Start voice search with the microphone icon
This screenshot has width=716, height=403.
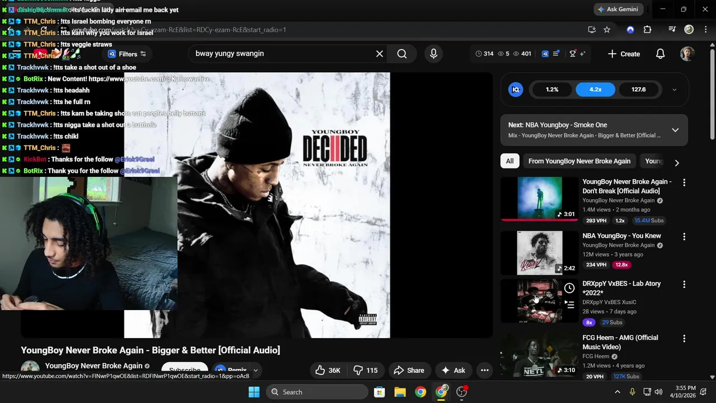click(x=434, y=54)
